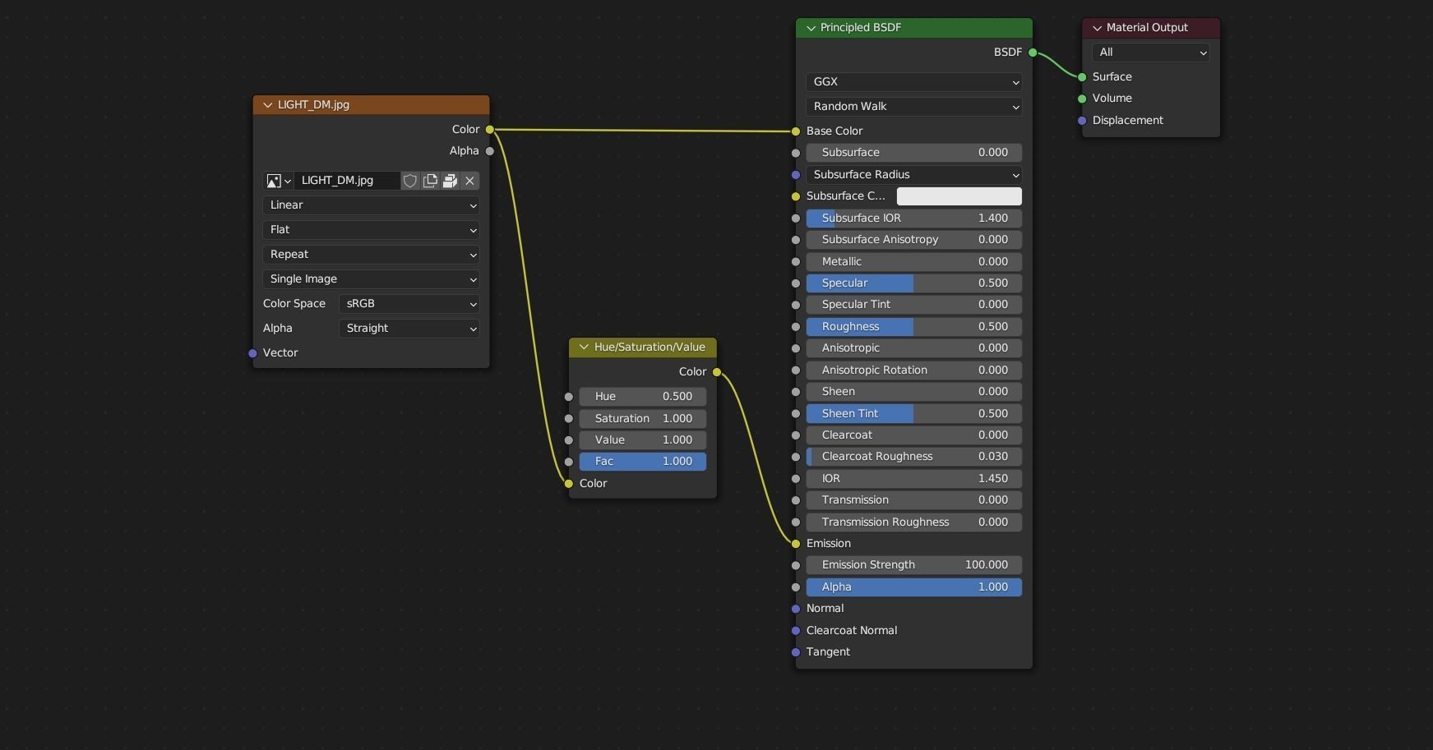
Task: Collapse the Hue/Saturation/Value node
Action: click(x=584, y=347)
